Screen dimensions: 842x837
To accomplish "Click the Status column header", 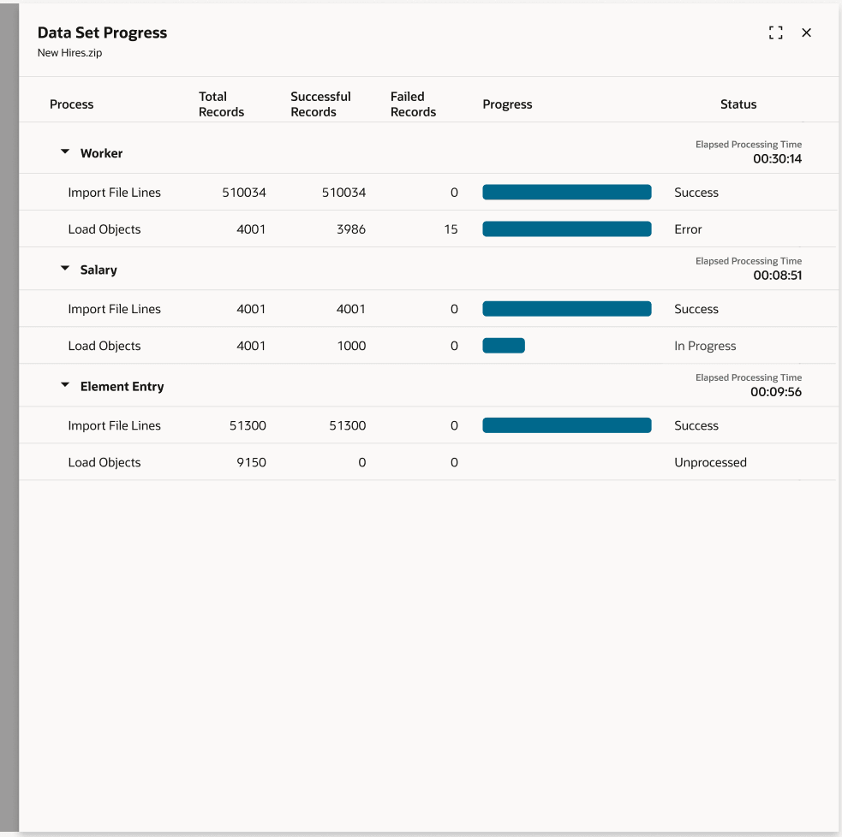I will point(738,104).
